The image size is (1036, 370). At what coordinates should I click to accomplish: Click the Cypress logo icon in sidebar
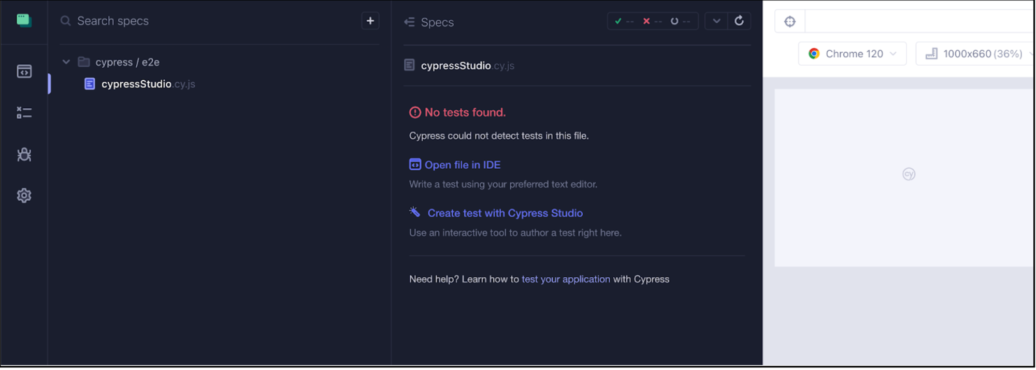pos(24,21)
